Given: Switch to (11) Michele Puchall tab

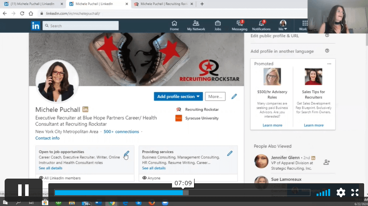Looking at the screenshot, I should pyautogui.click(x=32, y=4).
